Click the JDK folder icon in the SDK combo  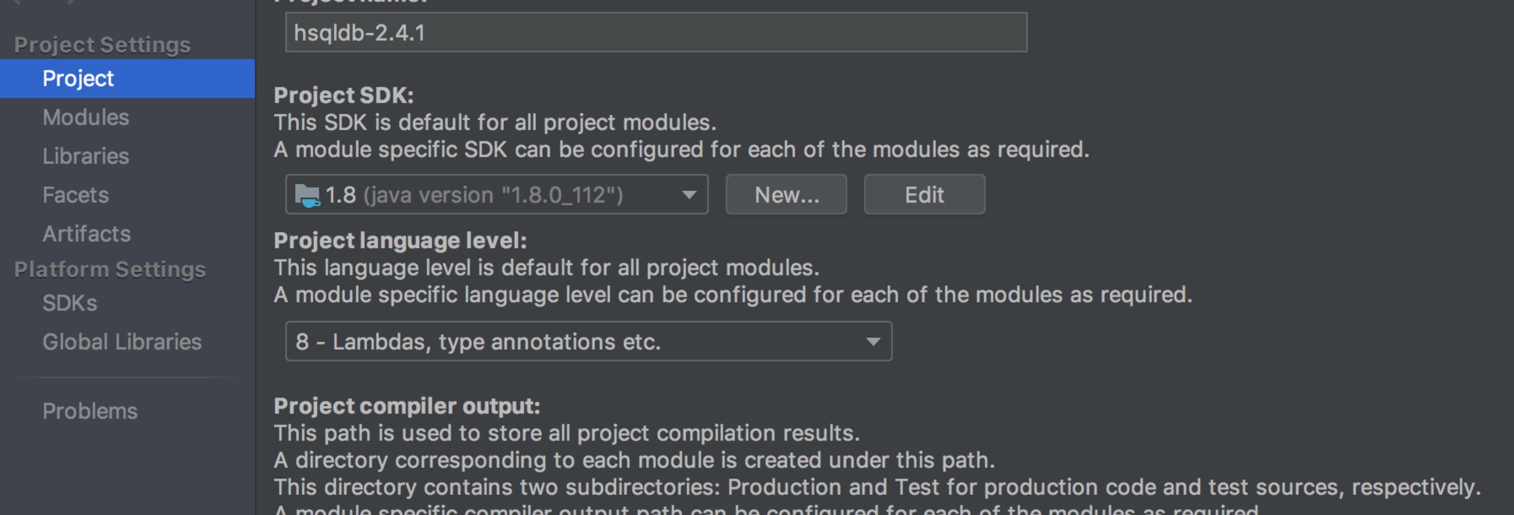[x=307, y=195]
